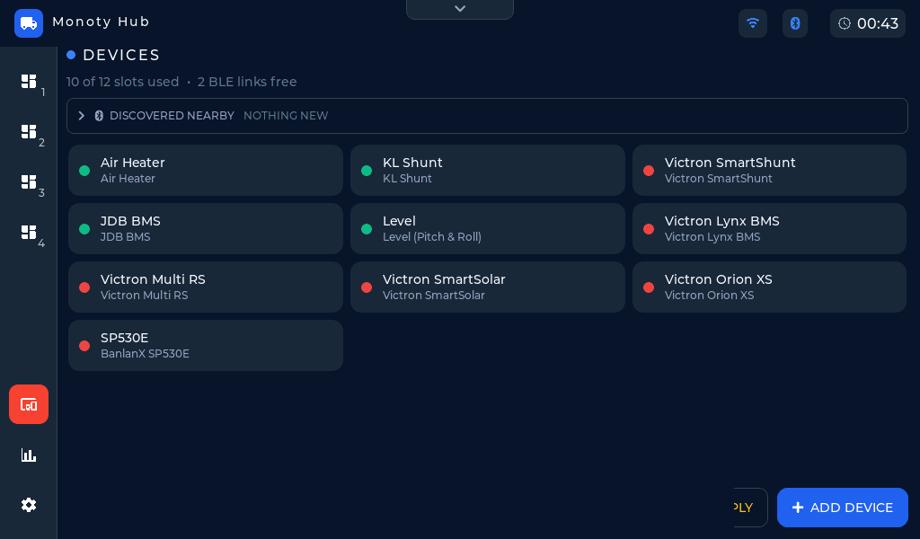Open the statistics bar chart icon

[29, 455]
